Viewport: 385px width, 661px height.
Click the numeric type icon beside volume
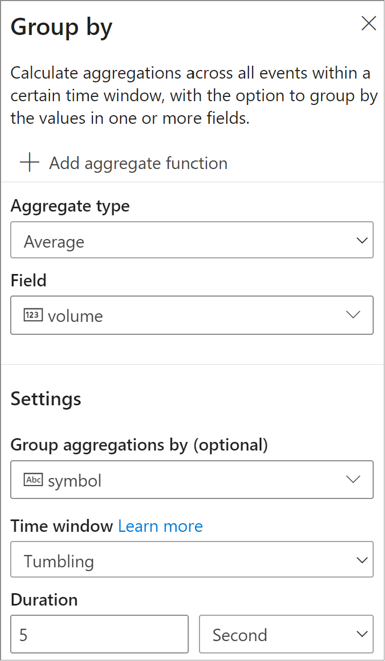click(x=33, y=315)
